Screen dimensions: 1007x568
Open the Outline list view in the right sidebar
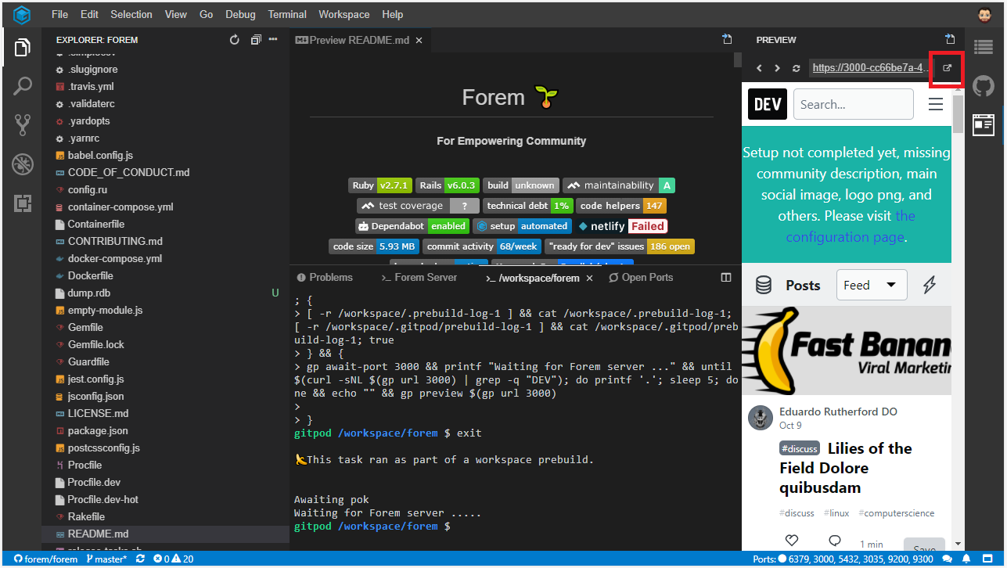984,47
